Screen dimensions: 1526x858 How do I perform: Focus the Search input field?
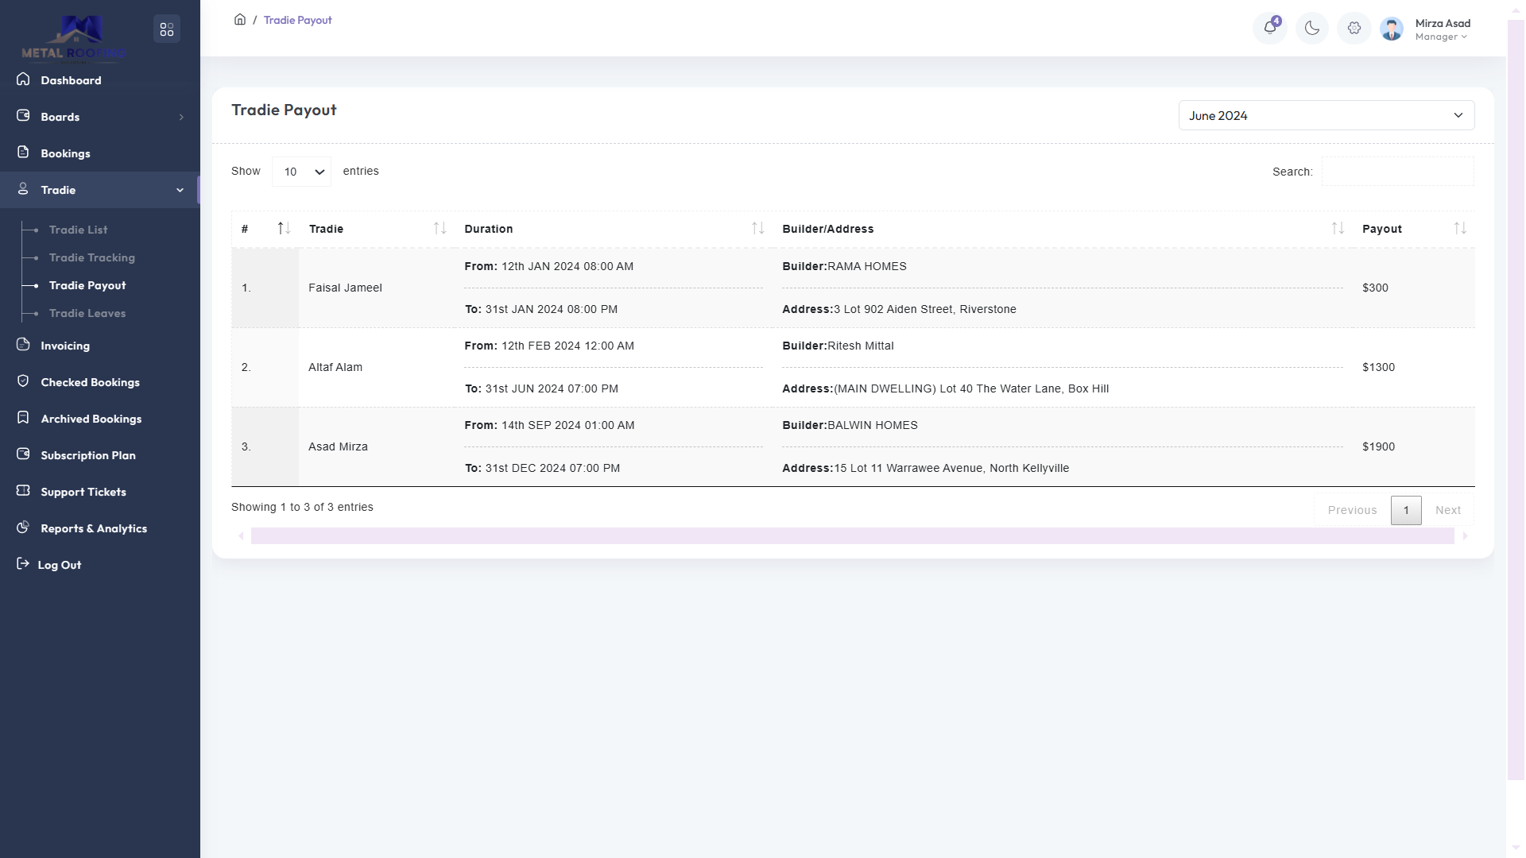(1397, 172)
